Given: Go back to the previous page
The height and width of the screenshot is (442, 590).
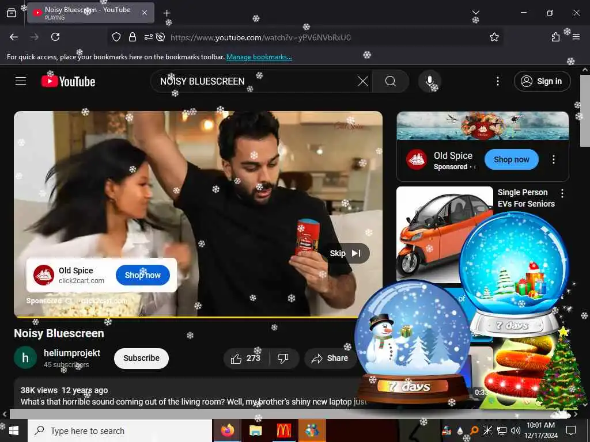Looking at the screenshot, I should 14,37.
